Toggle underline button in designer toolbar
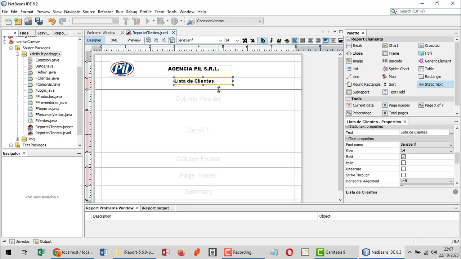 pos(279,41)
